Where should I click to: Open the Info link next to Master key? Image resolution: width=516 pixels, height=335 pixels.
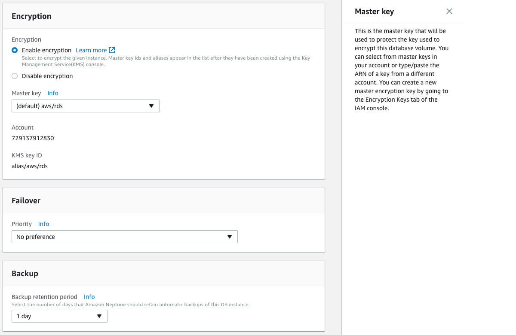pyautogui.click(x=52, y=93)
